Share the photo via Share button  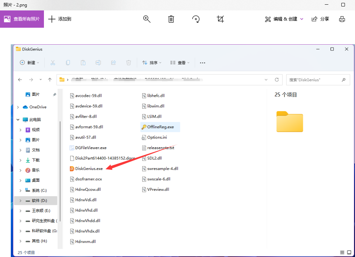click(320, 19)
